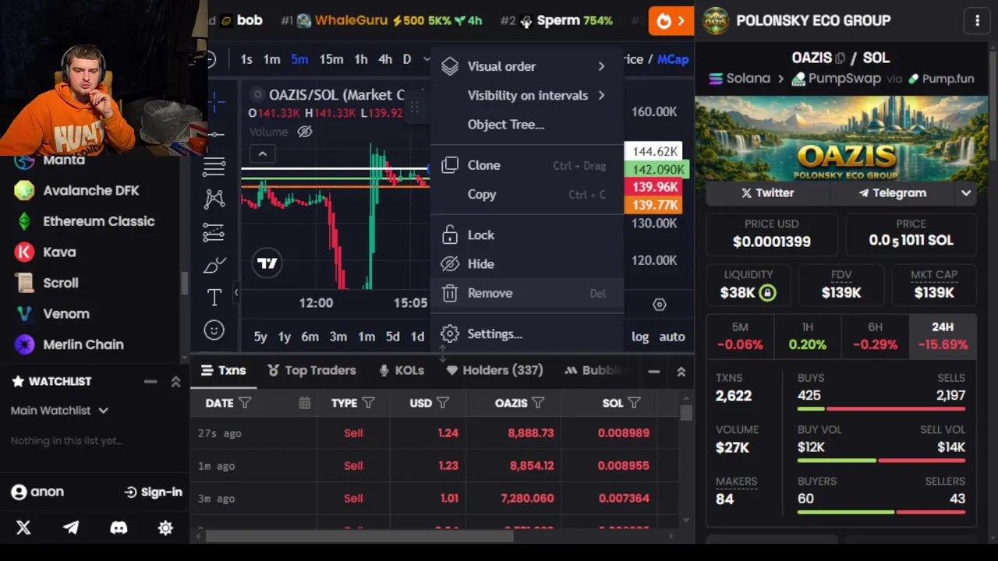Switch chart to MCap display
This screenshot has height=561, width=998.
673,59
